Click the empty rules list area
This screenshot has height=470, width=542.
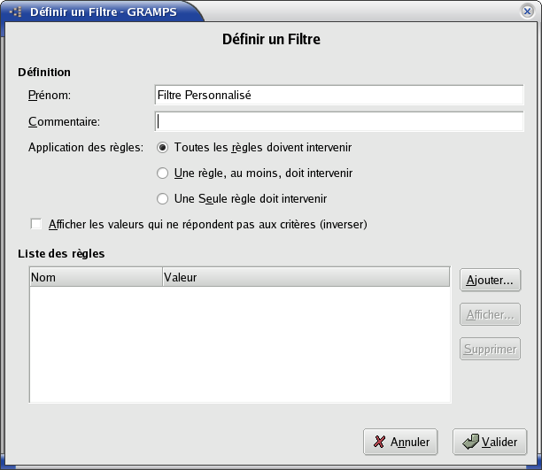click(x=239, y=345)
